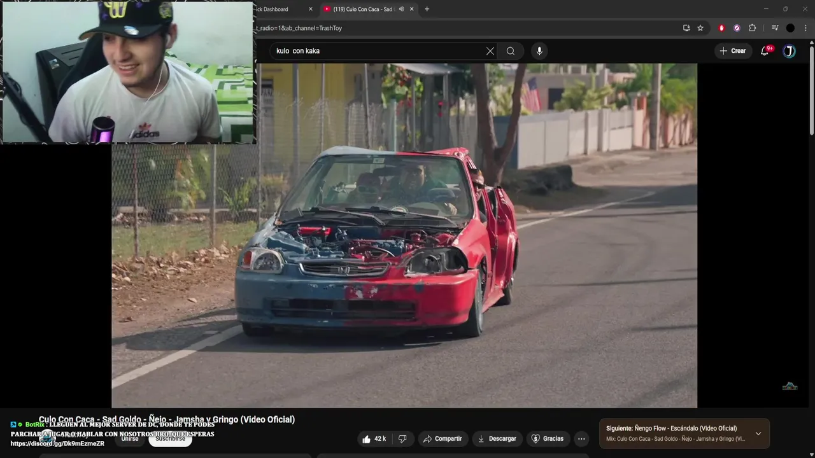Join the channel via Unirse
The height and width of the screenshot is (458, 815).
point(130,439)
